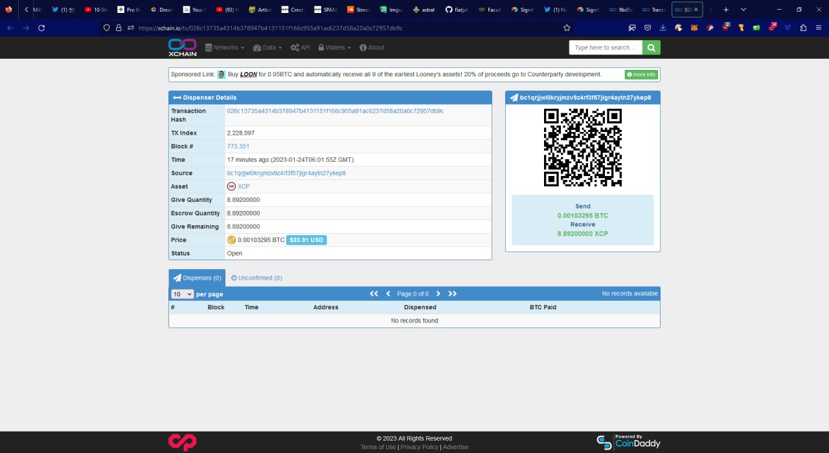
Task: Go to the first page of dispenses
Action: click(374, 294)
